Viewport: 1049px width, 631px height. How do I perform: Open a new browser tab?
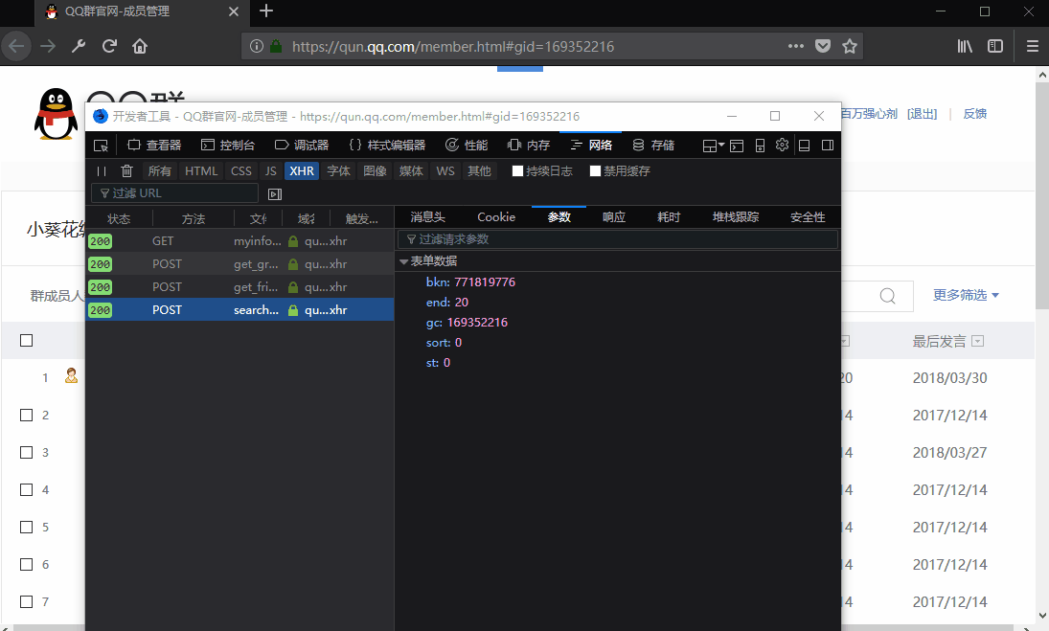click(266, 11)
